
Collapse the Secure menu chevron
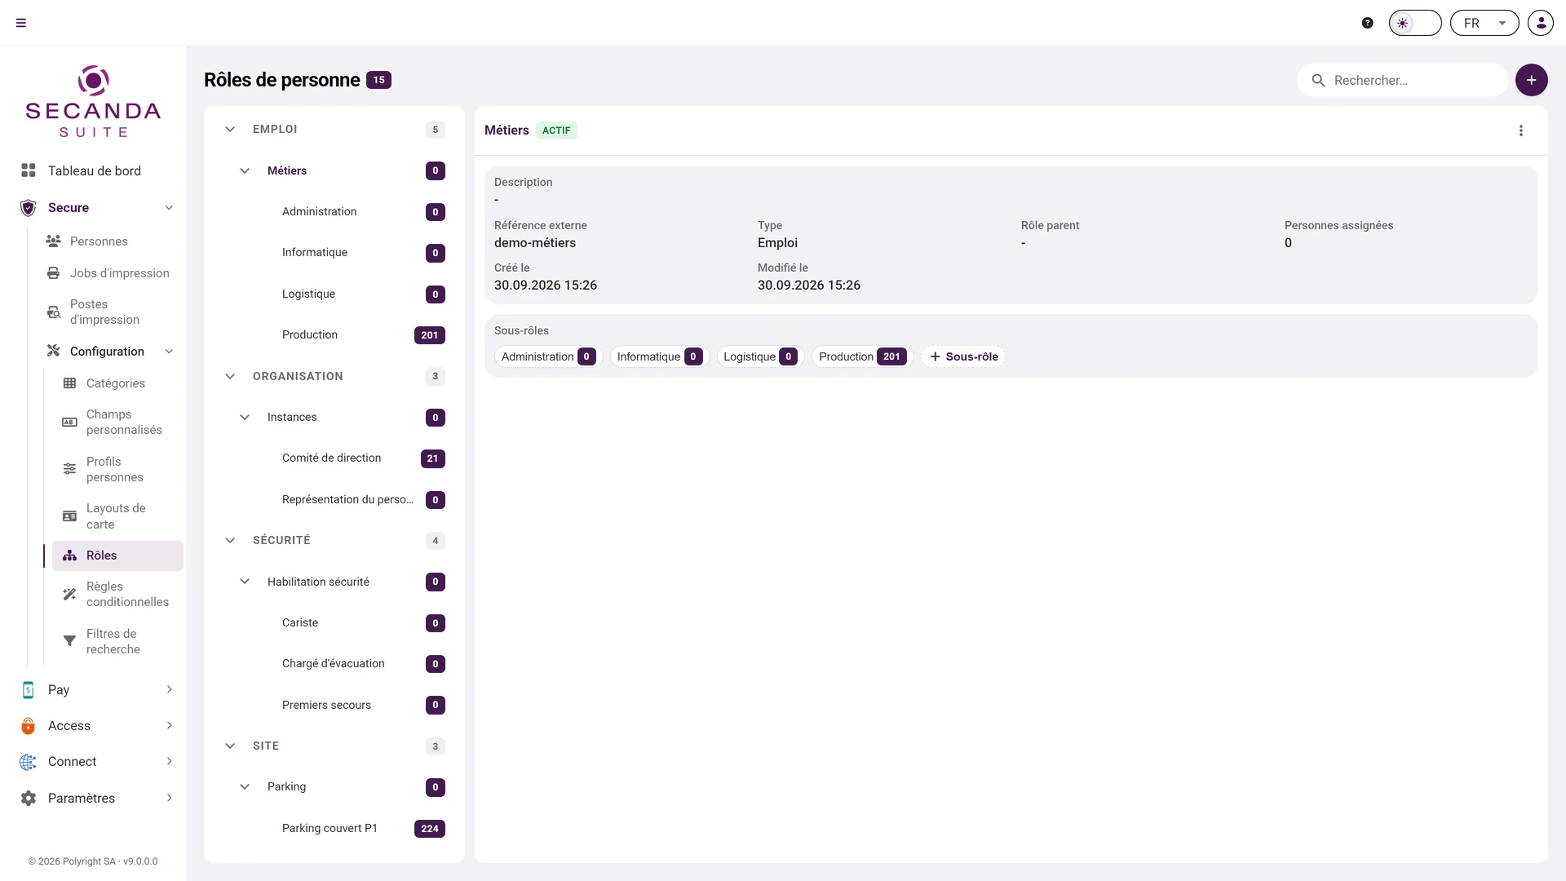coord(169,207)
